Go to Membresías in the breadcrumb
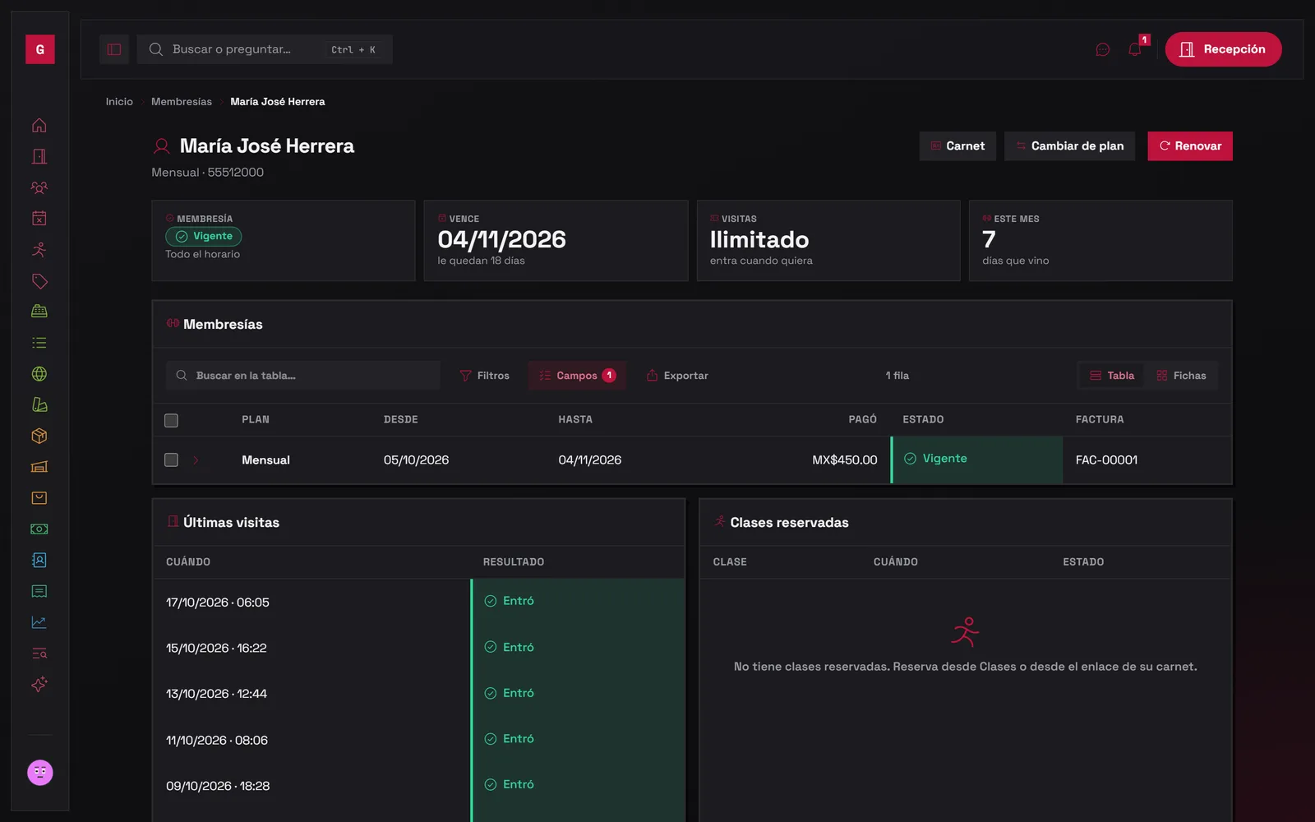 point(182,102)
